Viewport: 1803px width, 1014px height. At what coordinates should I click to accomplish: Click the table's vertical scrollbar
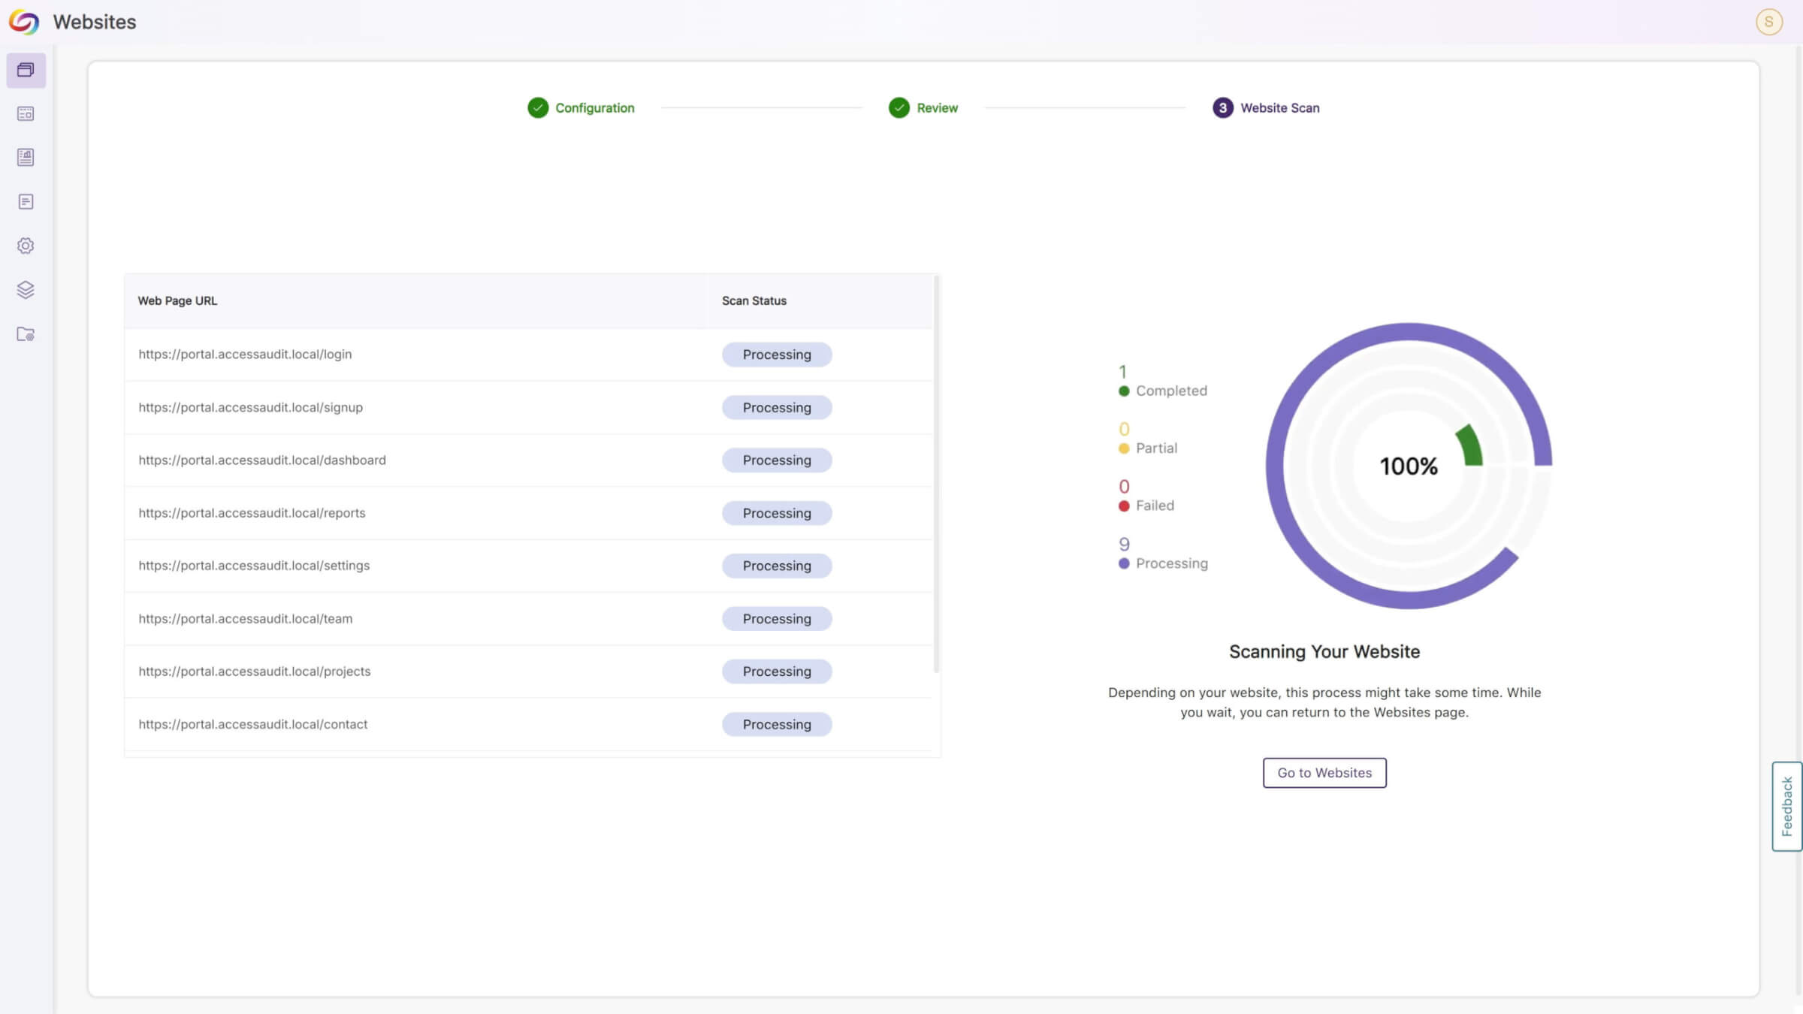tap(936, 475)
